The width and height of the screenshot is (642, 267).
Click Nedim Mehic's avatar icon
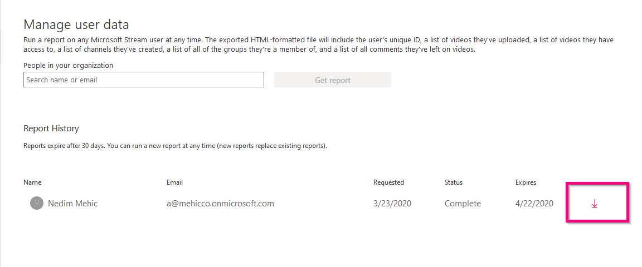pyautogui.click(x=37, y=204)
